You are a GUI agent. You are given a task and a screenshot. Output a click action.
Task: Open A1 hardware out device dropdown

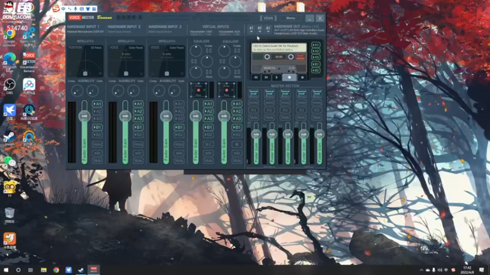pyautogui.click(x=251, y=29)
